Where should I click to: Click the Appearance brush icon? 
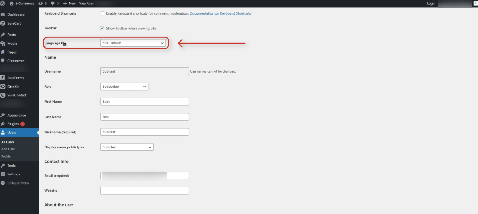3,115
